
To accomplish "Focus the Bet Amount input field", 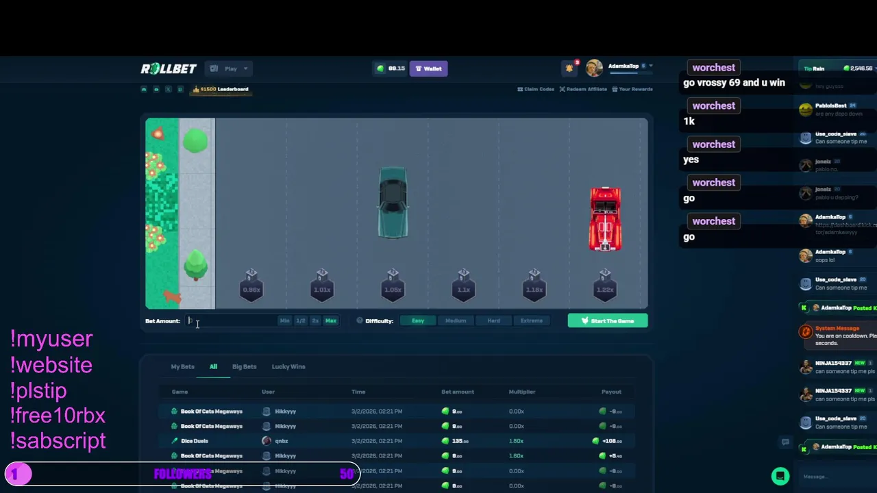I will (x=231, y=320).
